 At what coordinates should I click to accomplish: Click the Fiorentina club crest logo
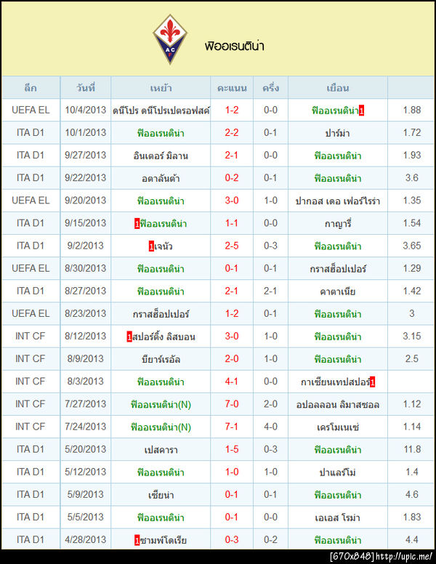tap(170, 39)
